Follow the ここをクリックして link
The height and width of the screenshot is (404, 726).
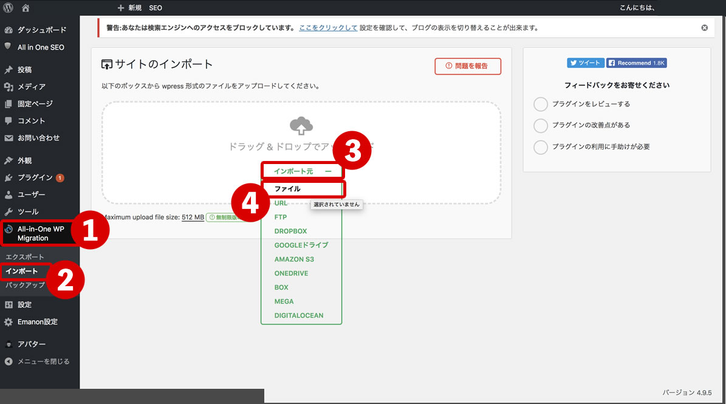328,28
